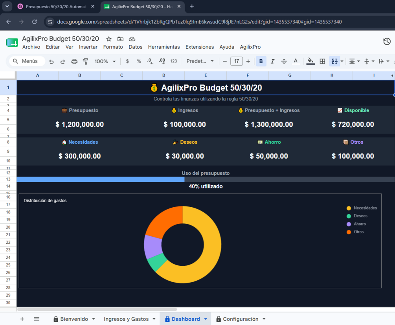Open text wrapping dropdown
Viewport: 395px width, 325px height.
(384, 61)
